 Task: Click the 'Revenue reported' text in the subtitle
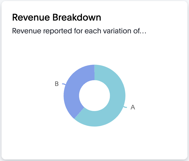tap(35, 31)
